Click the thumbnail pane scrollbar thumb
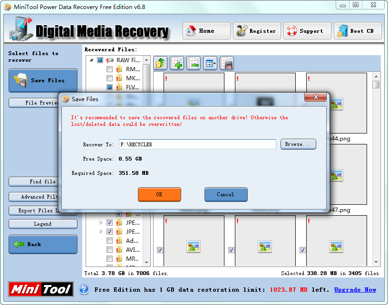The width and height of the screenshot is (388, 305). click(x=376, y=85)
